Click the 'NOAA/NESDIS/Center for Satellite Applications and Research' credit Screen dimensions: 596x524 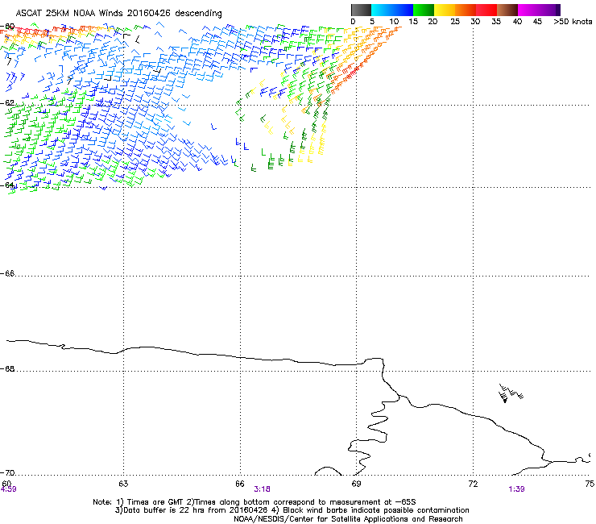348,519
